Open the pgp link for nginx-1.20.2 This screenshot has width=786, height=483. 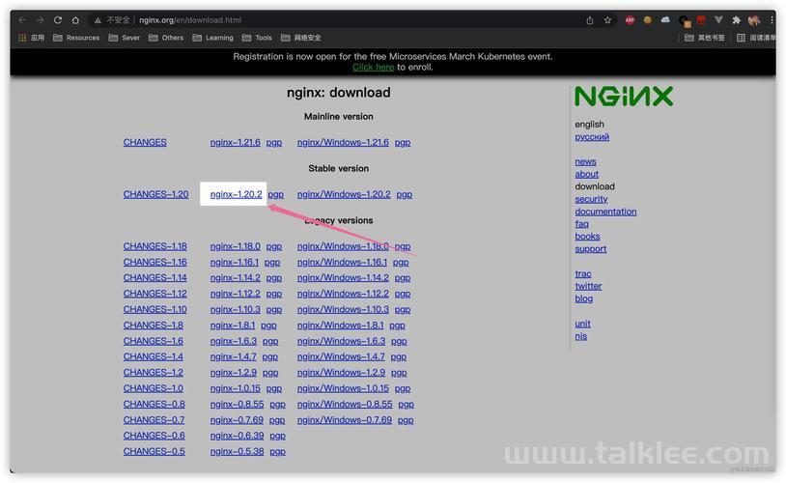click(276, 194)
